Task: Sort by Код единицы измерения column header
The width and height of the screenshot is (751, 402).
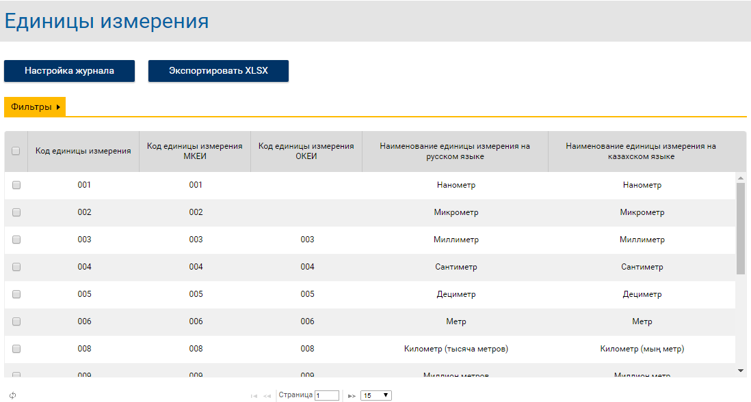Action: pyautogui.click(x=83, y=152)
